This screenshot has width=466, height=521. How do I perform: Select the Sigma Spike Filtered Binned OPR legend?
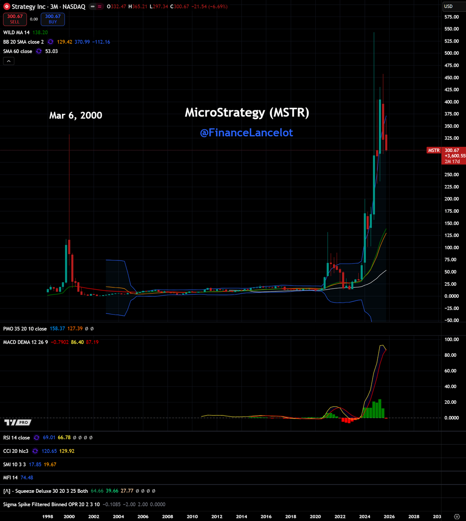click(51, 505)
